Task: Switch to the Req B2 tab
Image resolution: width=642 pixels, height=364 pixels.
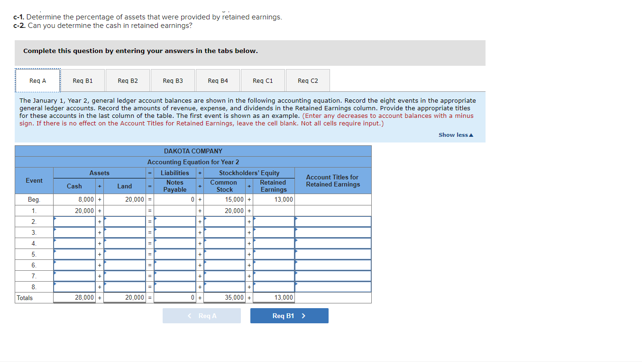Action: [128, 80]
